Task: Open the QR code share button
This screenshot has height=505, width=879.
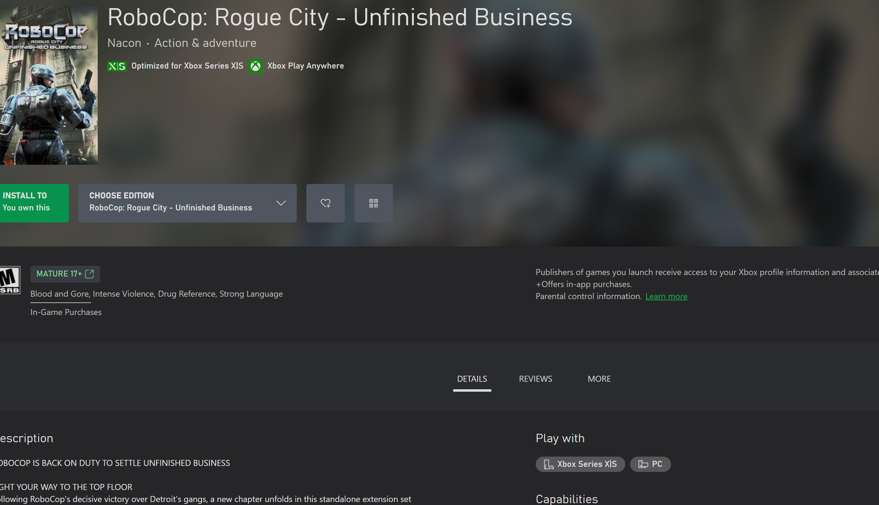Action: [x=373, y=203]
